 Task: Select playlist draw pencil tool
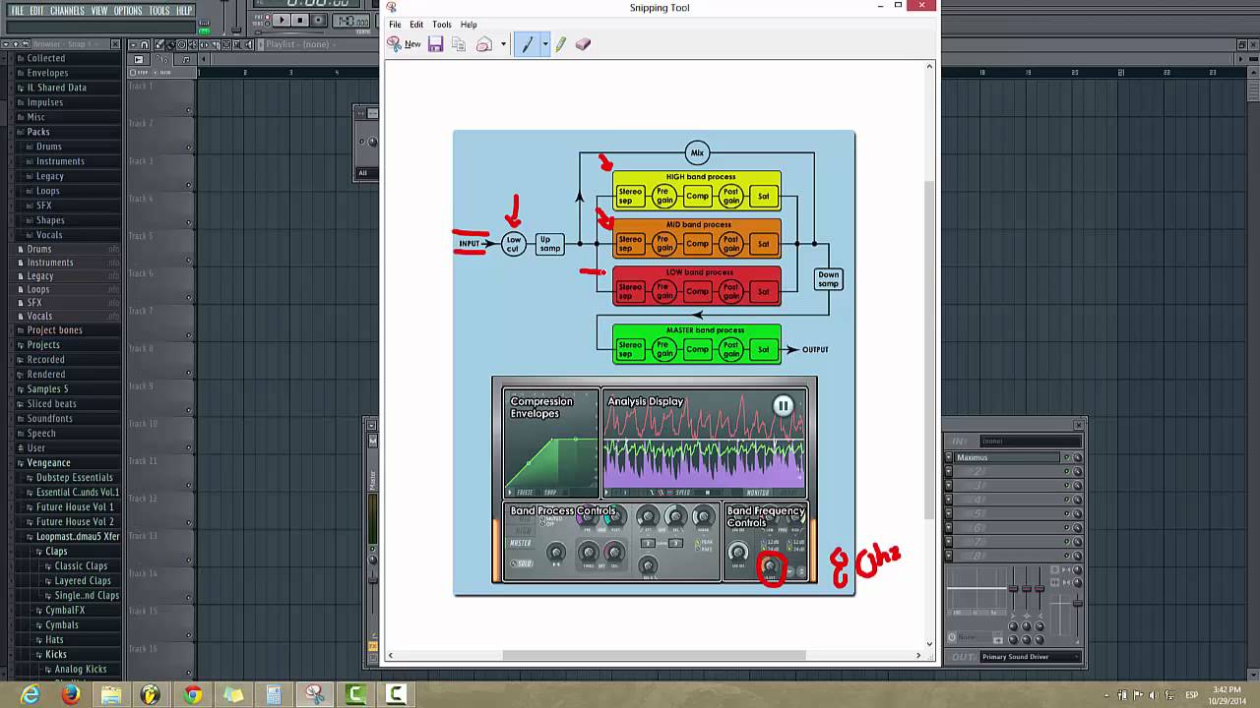pos(159,45)
